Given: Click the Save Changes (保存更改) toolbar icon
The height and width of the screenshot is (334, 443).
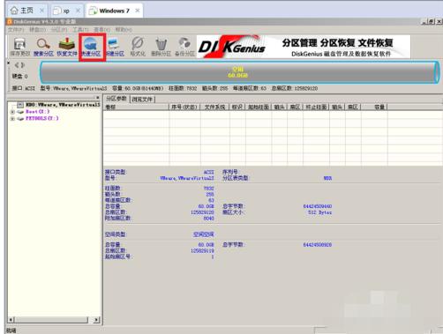Looking at the screenshot, I should tap(19, 47).
